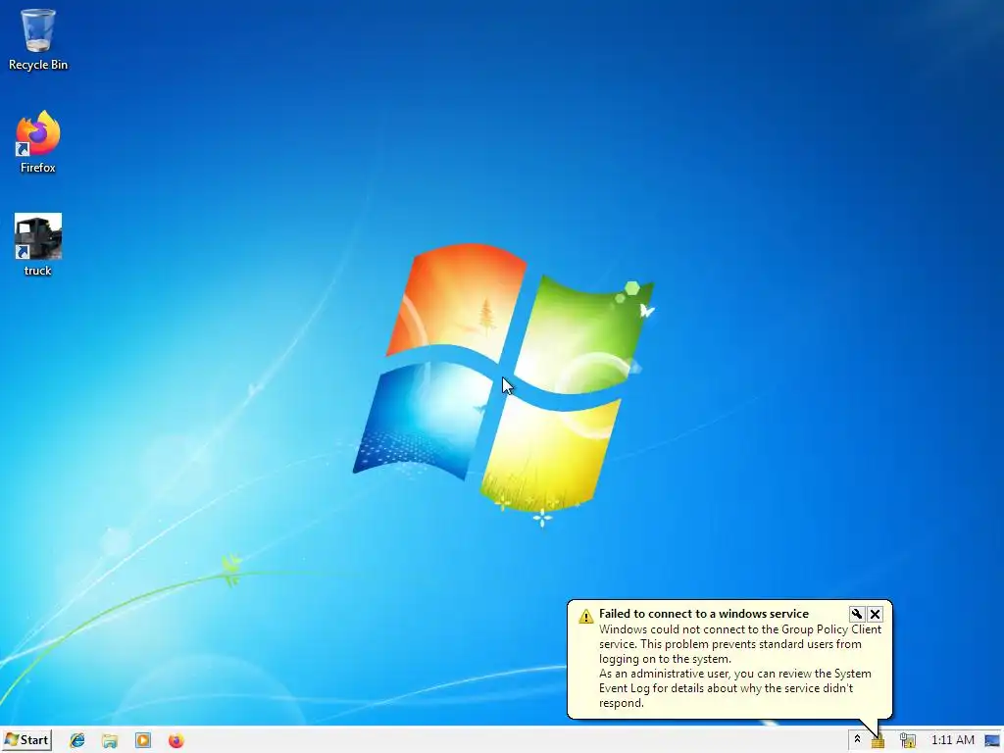The width and height of the screenshot is (1004, 753).
Task: Click the 'Failed to connect to a windows service' title
Action: [x=704, y=614]
